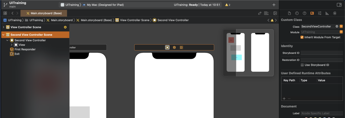
Task: Select Exit in the document outline
Action: [x=15, y=54]
